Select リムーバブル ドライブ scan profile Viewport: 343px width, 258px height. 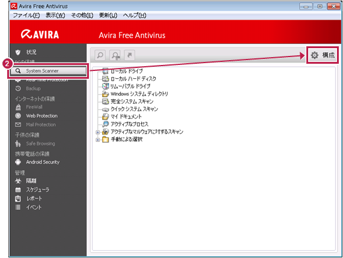(x=130, y=86)
